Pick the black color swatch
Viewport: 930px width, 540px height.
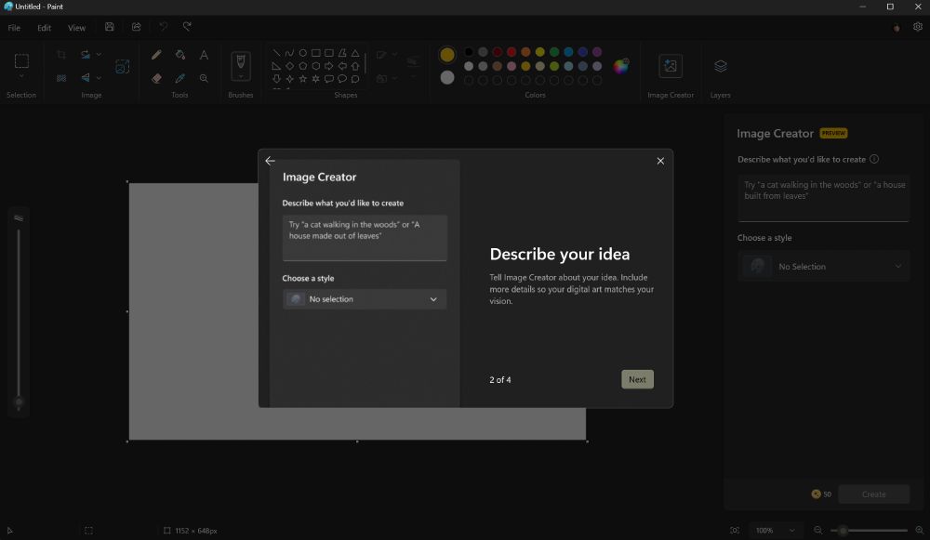(x=469, y=52)
